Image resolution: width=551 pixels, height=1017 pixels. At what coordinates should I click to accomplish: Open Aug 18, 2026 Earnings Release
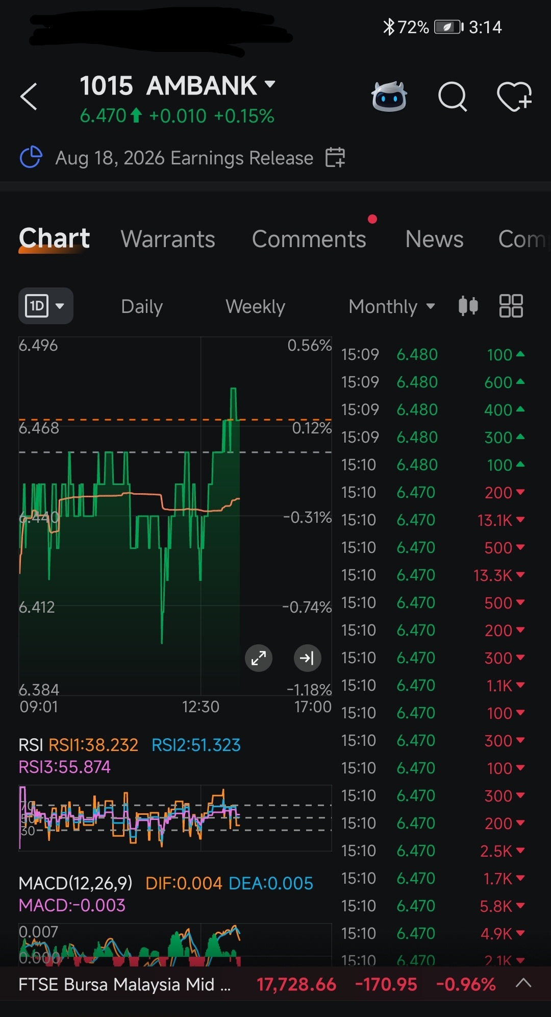(184, 158)
